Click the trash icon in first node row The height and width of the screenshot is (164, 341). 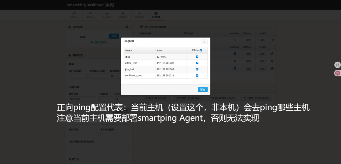tap(272, 54)
